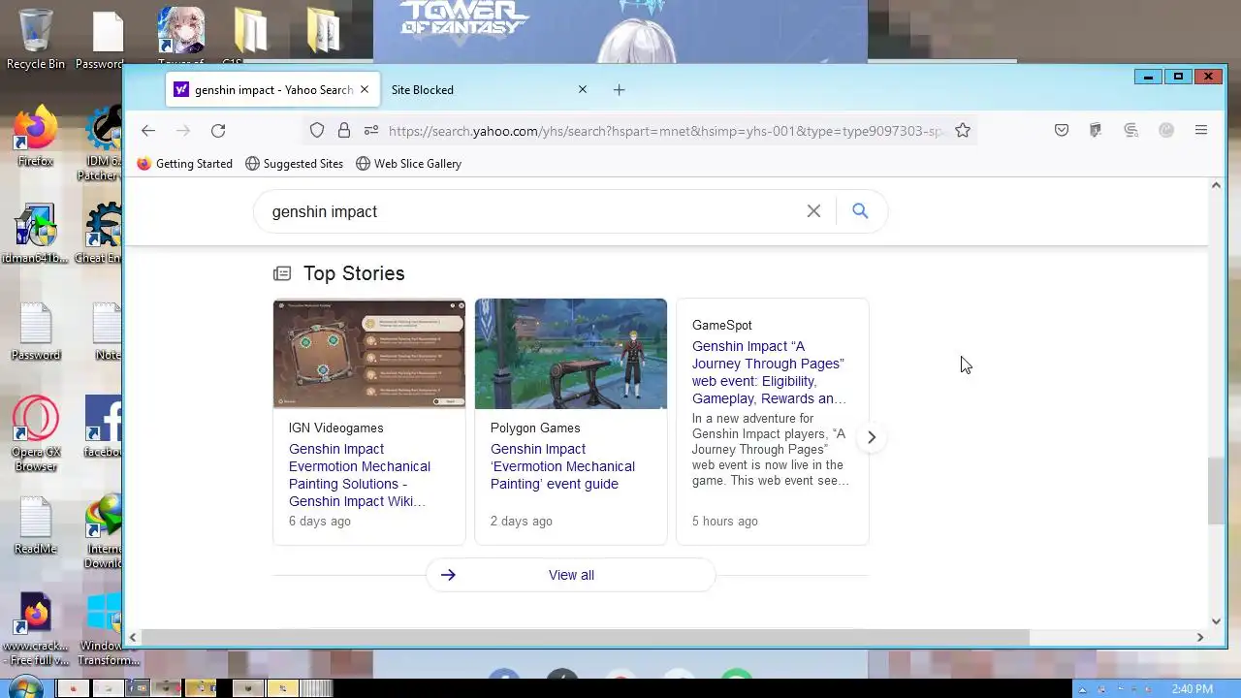Click the horizontal scrollbar left arrow

pyautogui.click(x=133, y=637)
